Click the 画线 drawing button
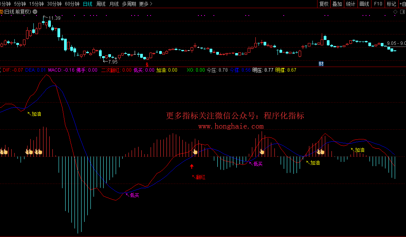 (x=364, y=4)
